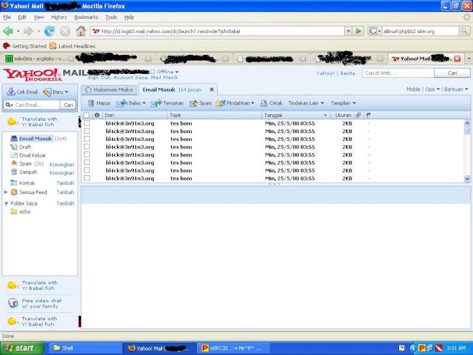Viewport: 473px width, 355px height.
Task: Expand the Pindahkan move dropdown
Action: (252, 103)
